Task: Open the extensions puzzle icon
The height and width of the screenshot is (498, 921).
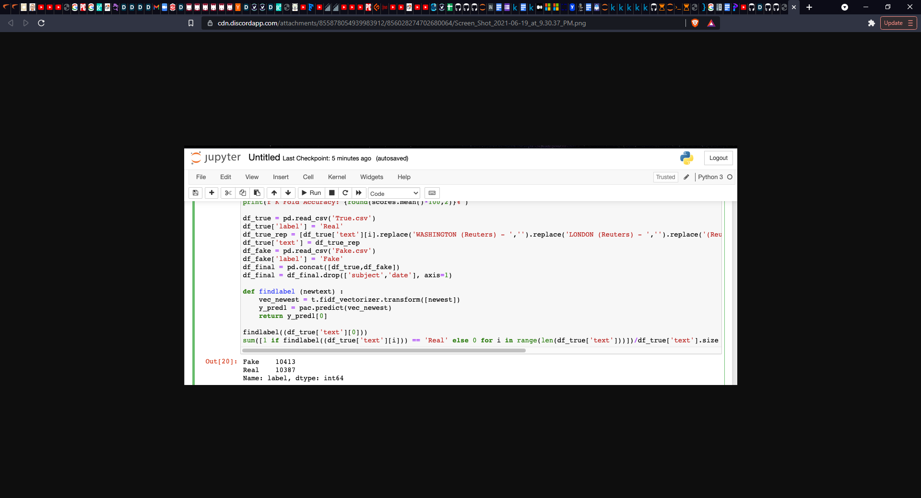Action: (871, 23)
